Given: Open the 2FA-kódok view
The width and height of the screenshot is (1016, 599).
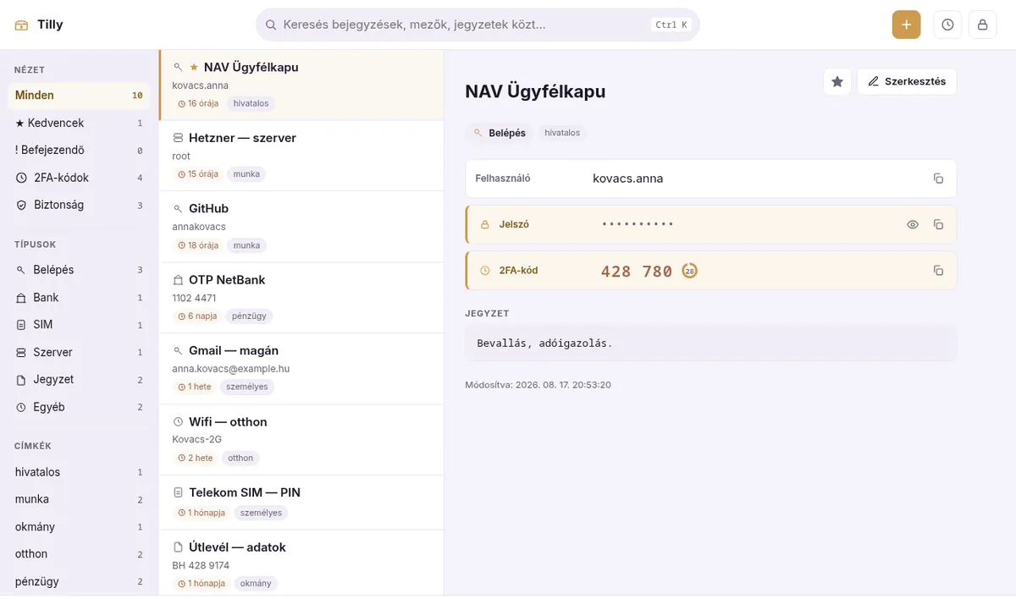Looking at the screenshot, I should click(x=79, y=178).
